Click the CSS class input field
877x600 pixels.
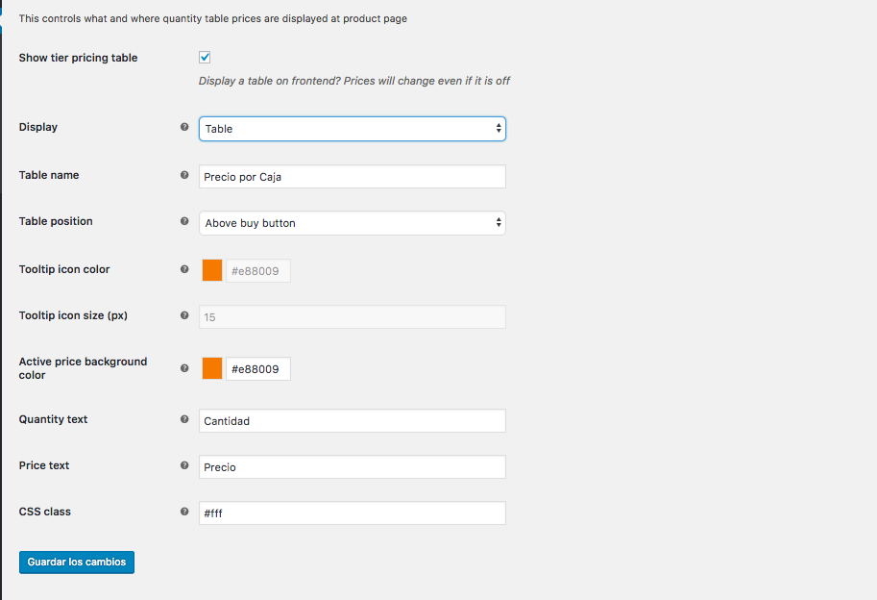(352, 513)
